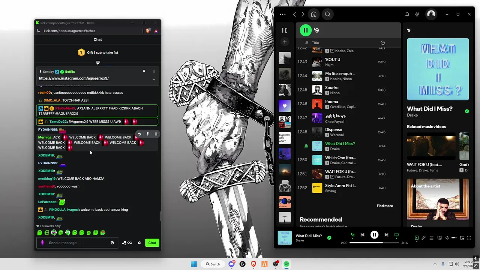Save track via sidebar green checkmark
This screenshot has width=480, height=270.
(x=467, y=111)
